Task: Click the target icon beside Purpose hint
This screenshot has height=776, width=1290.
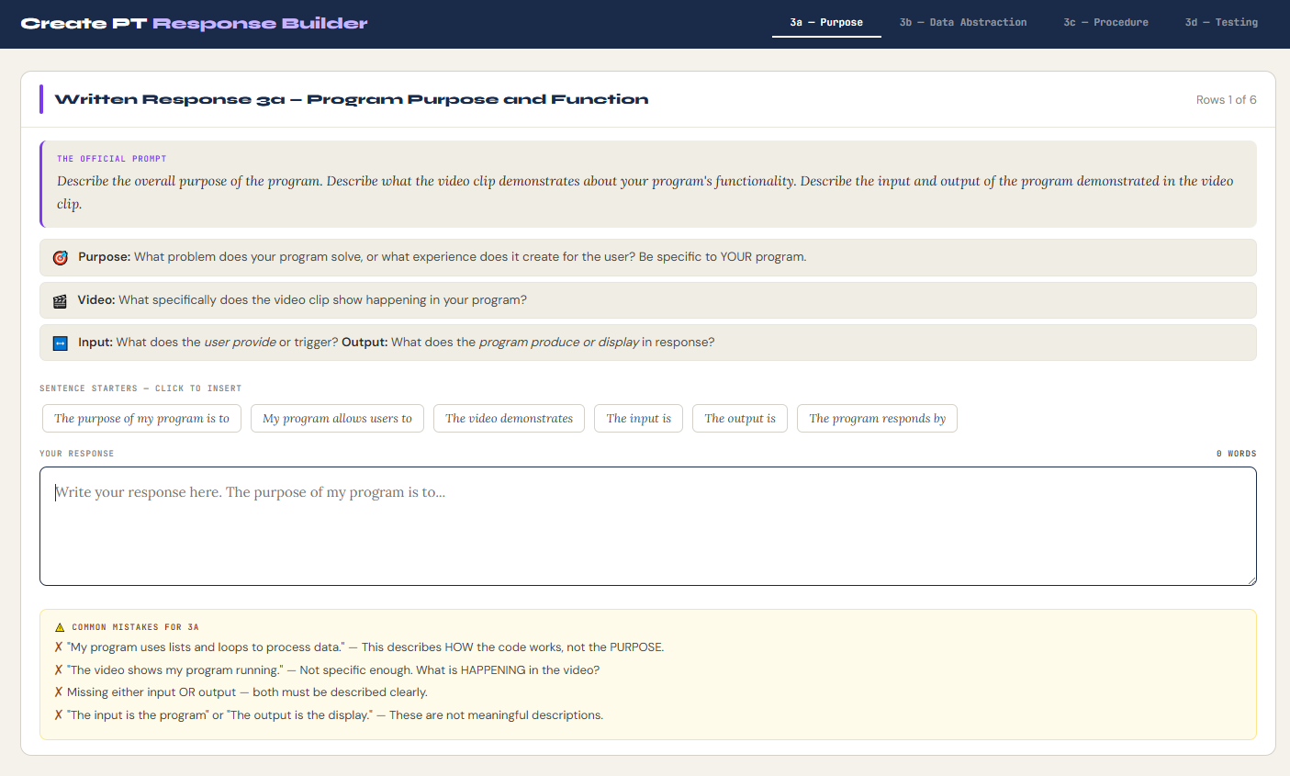Action: pyautogui.click(x=61, y=258)
